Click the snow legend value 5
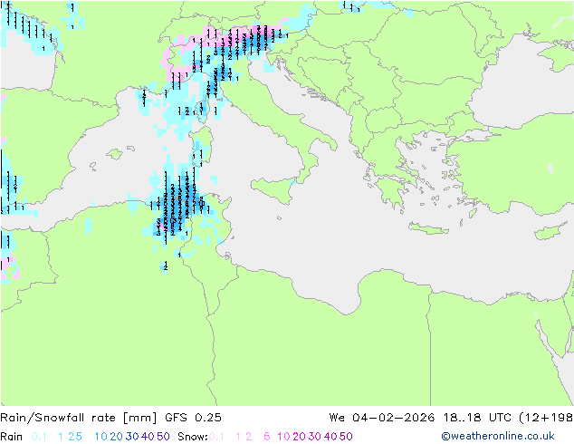 tap(267, 437)
